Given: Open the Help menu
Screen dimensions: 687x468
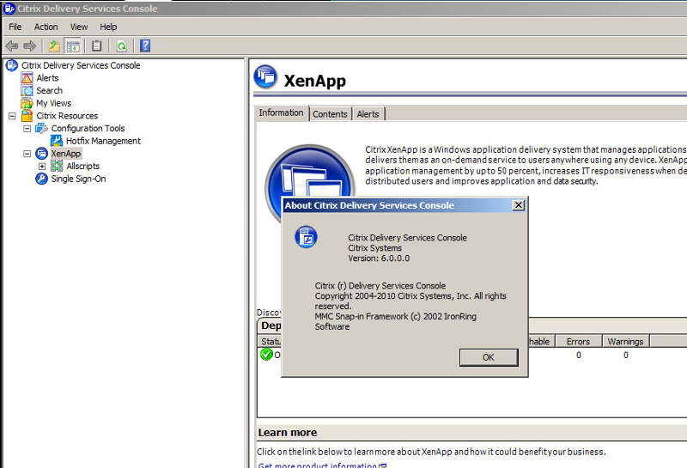Looking at the screenshot, I should (108, 27).
